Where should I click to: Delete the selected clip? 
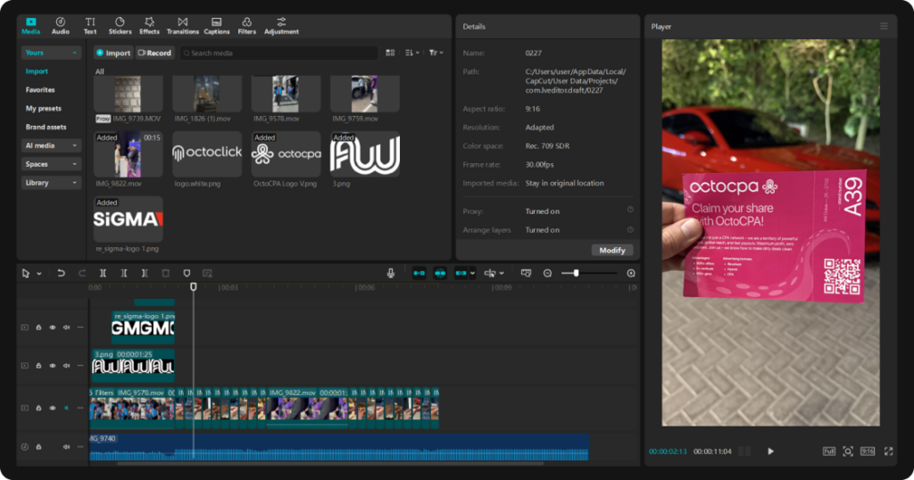(165, 273)
